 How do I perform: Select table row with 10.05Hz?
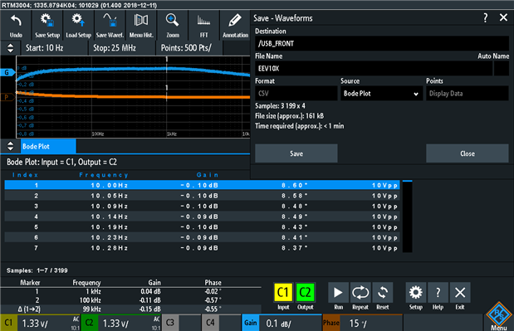pyautogui.click(x=202, y=196)
